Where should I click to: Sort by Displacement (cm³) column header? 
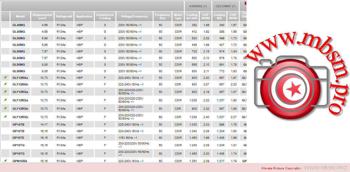tap(42, 16)
